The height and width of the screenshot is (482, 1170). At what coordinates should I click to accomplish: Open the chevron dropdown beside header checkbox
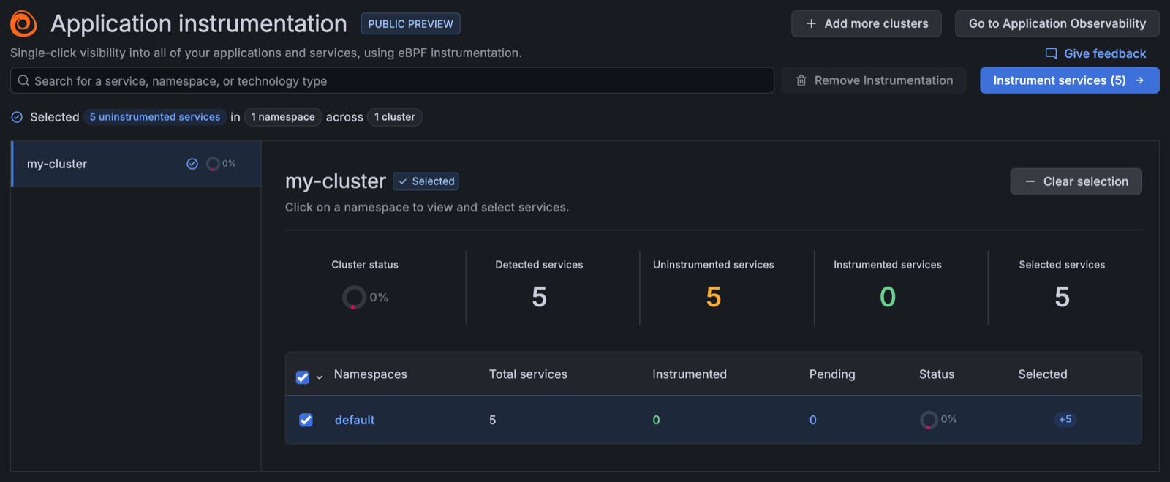coord(320,377)
